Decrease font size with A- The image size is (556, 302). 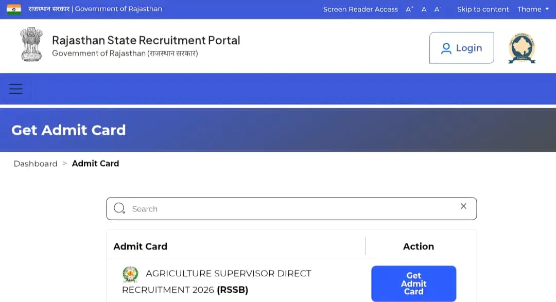pos(438,10)
